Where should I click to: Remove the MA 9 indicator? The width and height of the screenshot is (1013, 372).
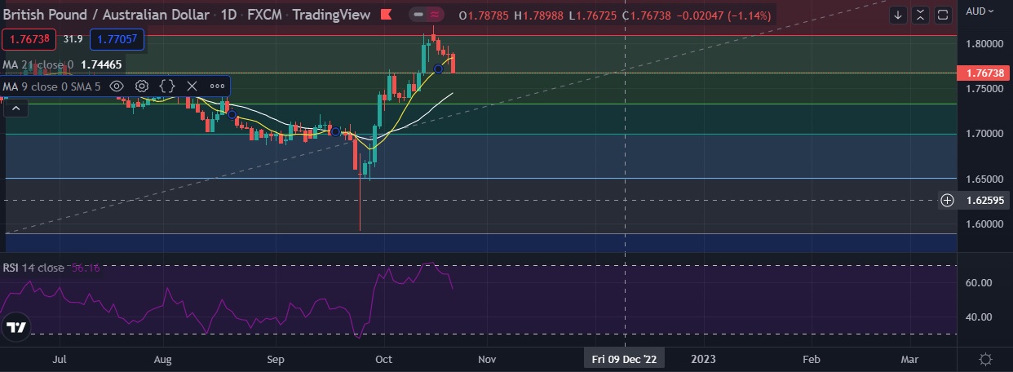pyautogui.click(x=192, y=86)
